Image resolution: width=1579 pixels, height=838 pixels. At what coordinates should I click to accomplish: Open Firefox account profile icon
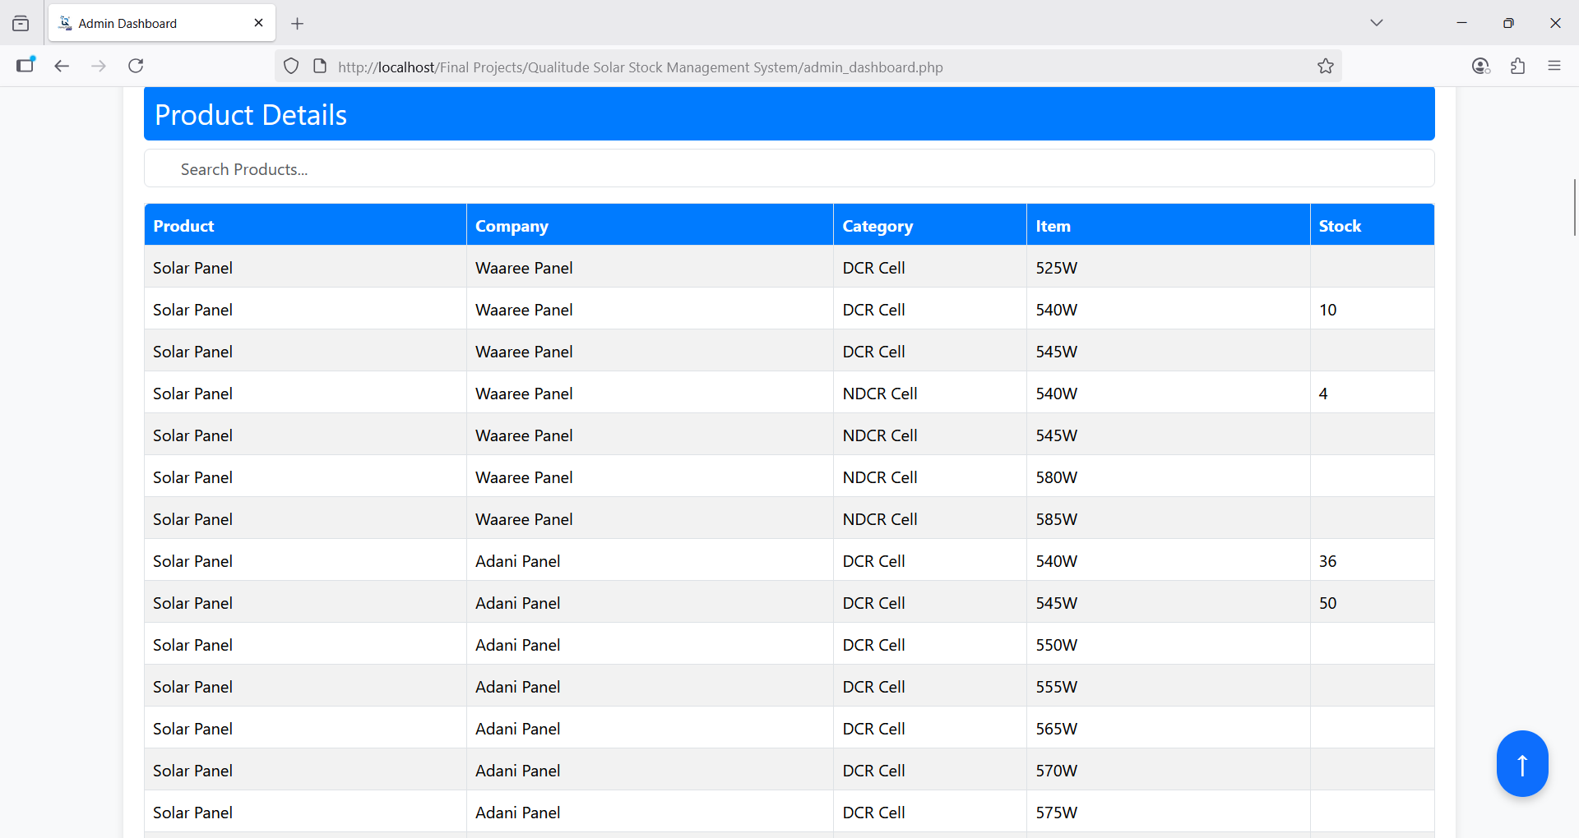click(x=1480, y=66)
